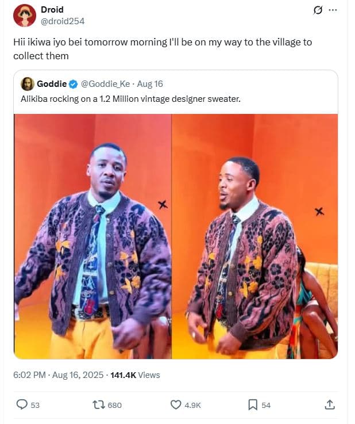The image size is (355, 424).
Task: Open the @Goddie_Ke handle link
Action: click(x=105, y=84)
